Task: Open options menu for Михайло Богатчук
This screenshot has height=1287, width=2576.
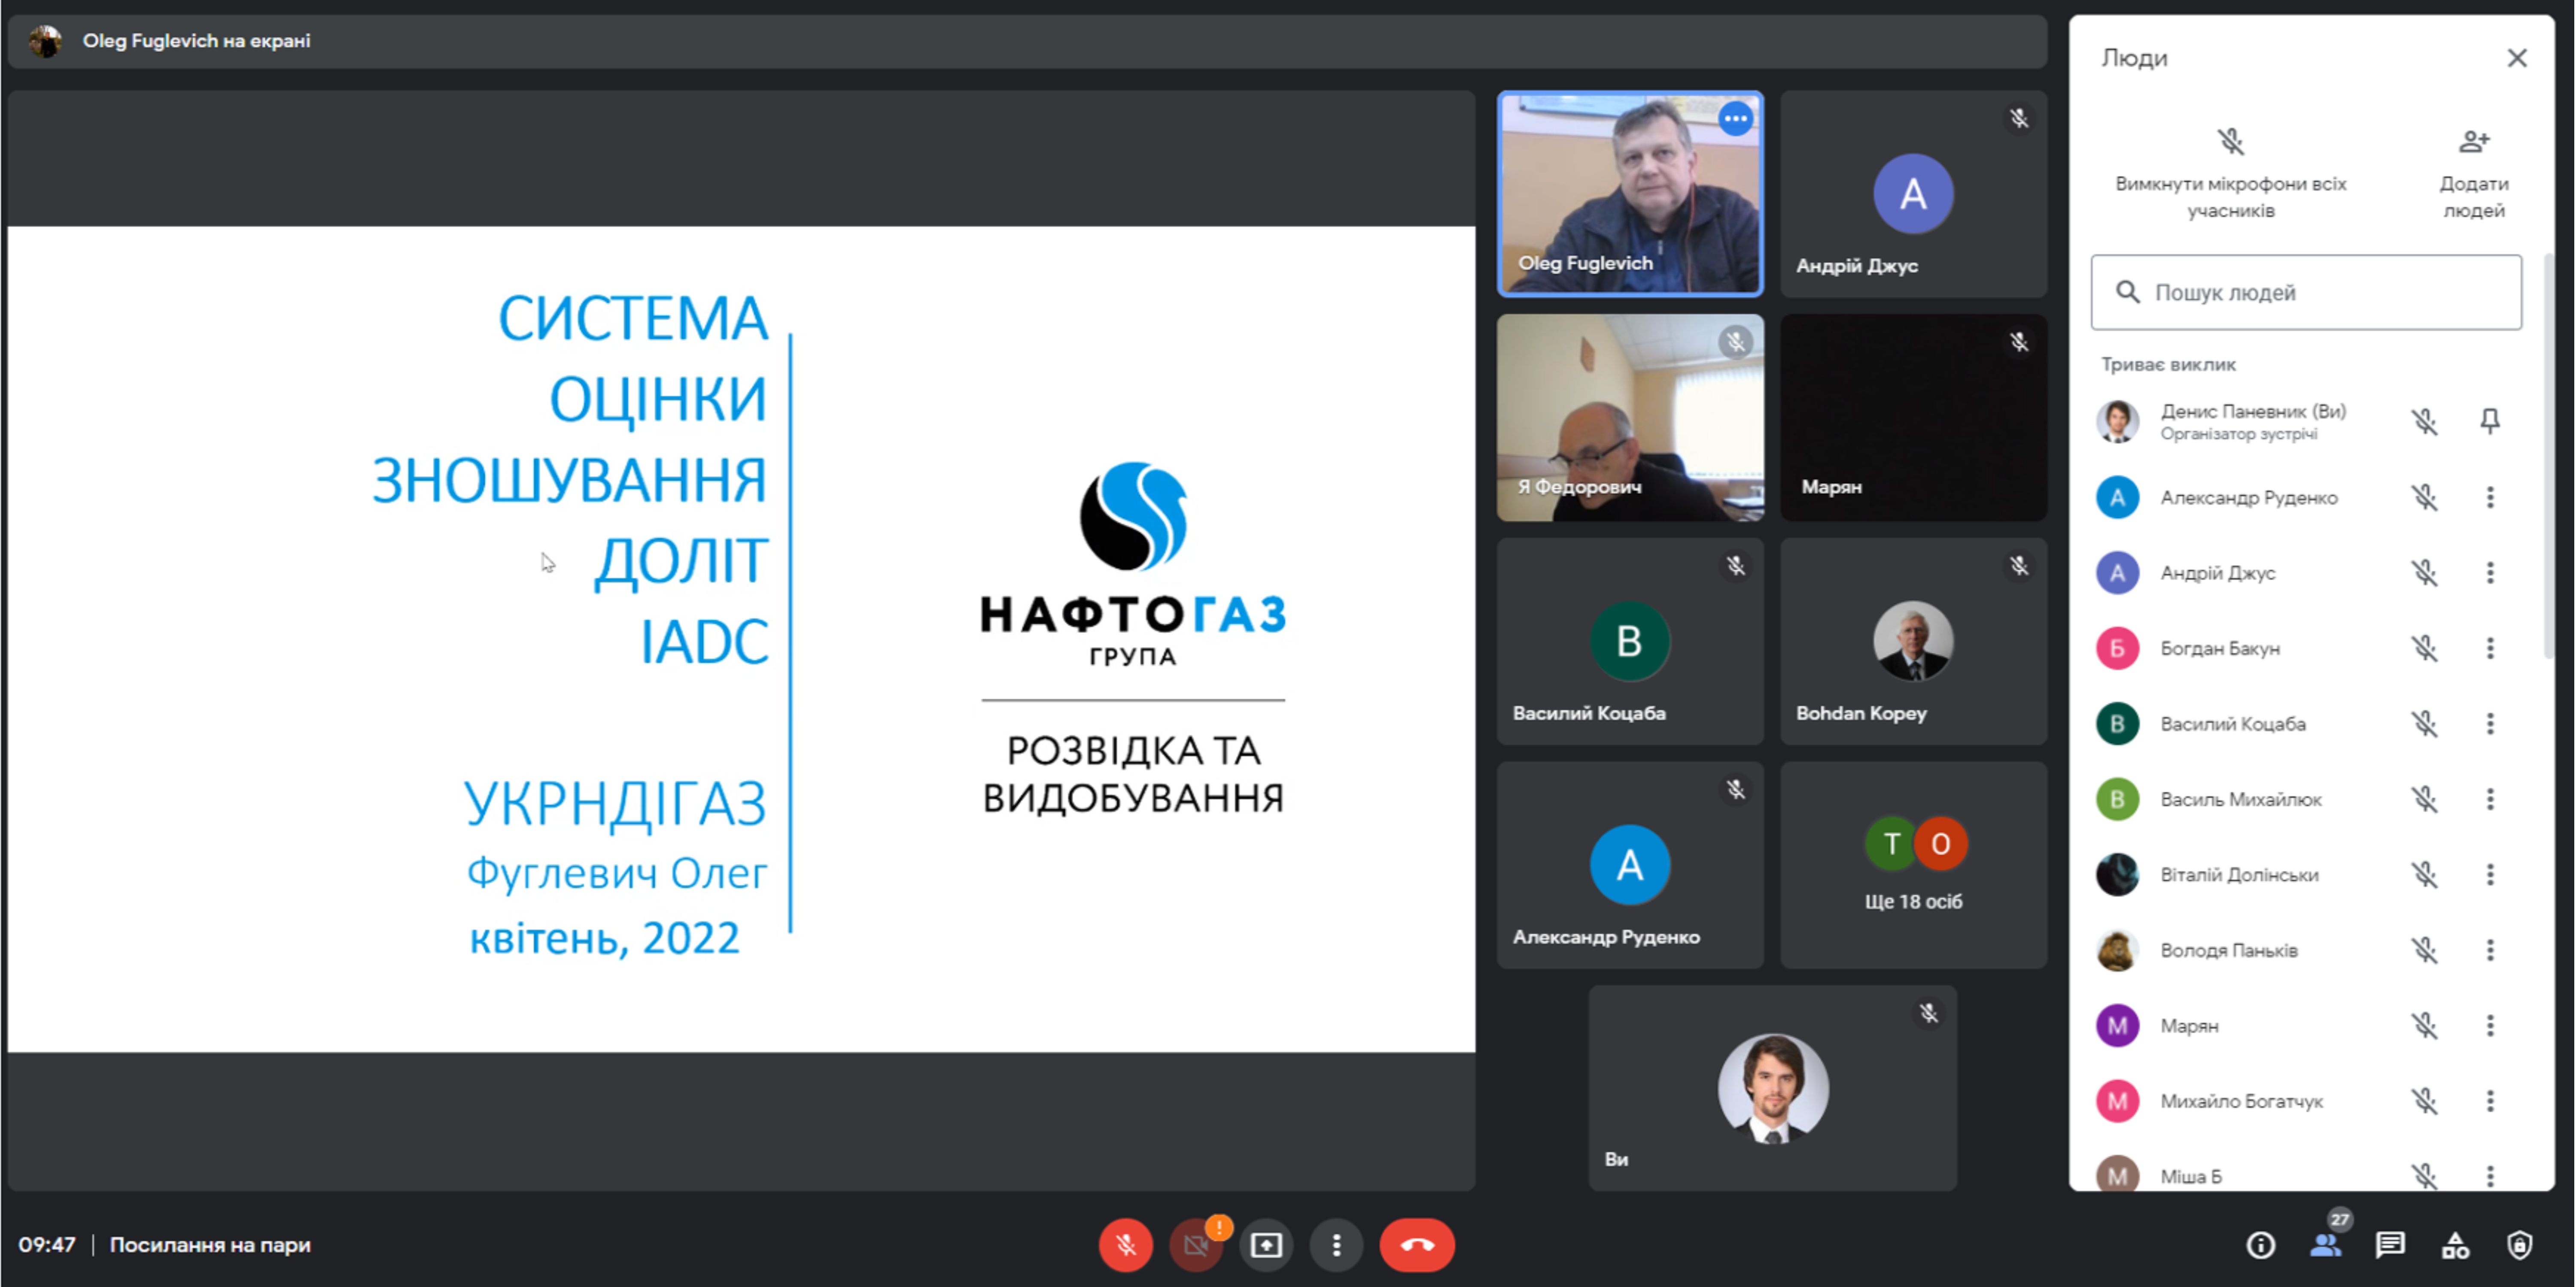Action: [x=2490, y=1101]
